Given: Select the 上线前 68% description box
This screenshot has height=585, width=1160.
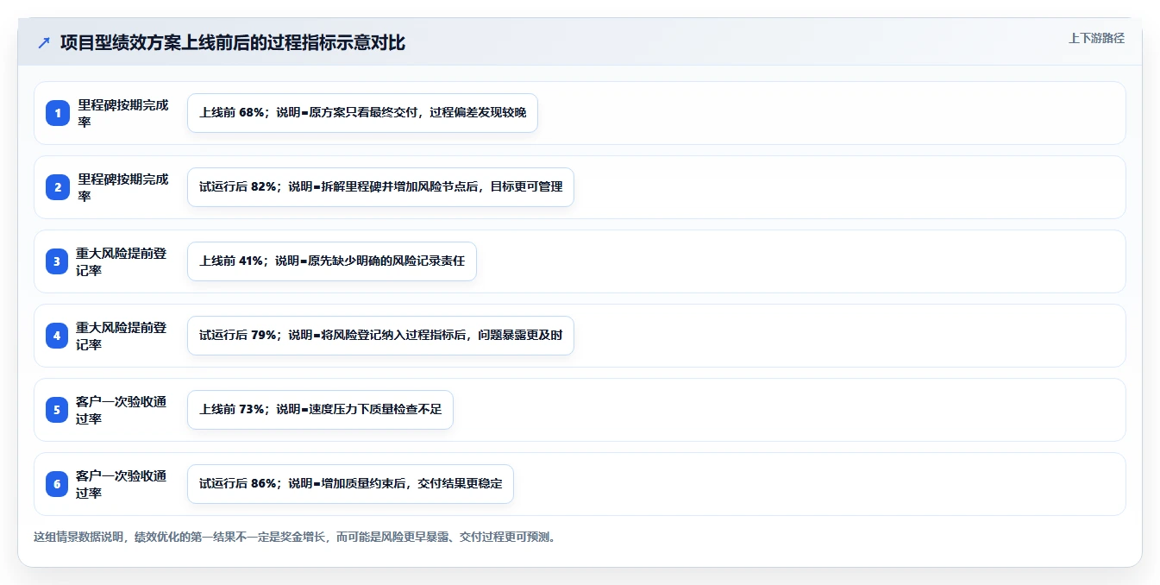Looking at the screenshot, I should (x=362, y=113).
